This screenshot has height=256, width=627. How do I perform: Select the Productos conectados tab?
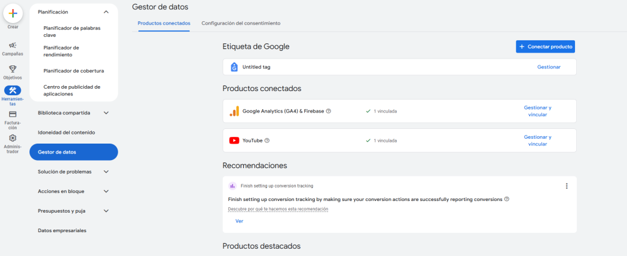click(163, 23)
